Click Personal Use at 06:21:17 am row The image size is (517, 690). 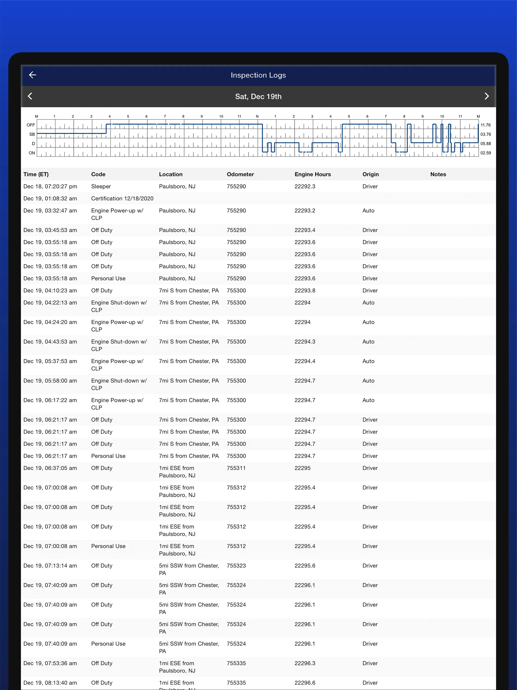pyautogui.click(x=108, y=456)
